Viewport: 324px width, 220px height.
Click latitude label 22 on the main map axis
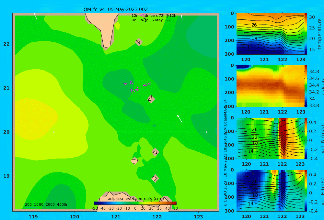click(x=6, y=44)
